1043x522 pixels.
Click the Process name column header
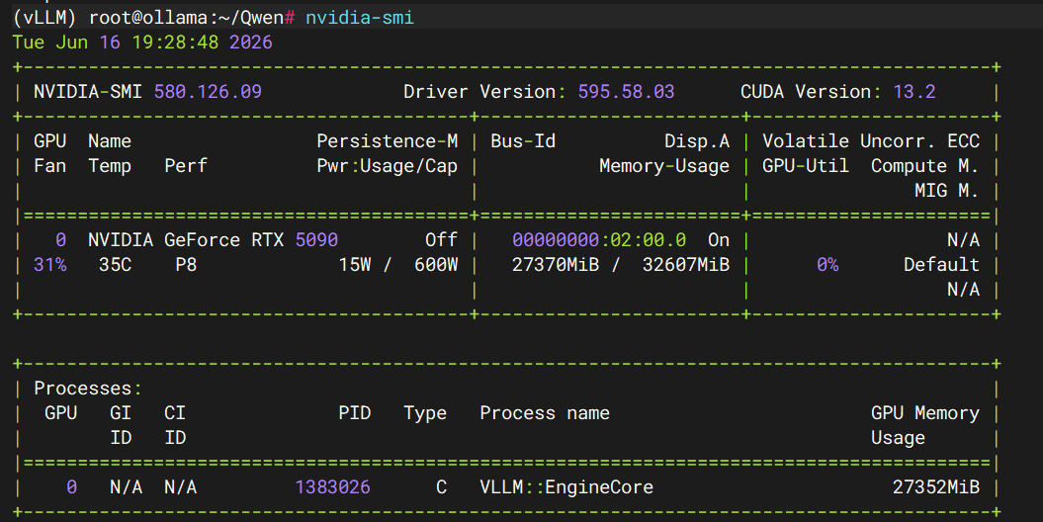coord(545,413)
